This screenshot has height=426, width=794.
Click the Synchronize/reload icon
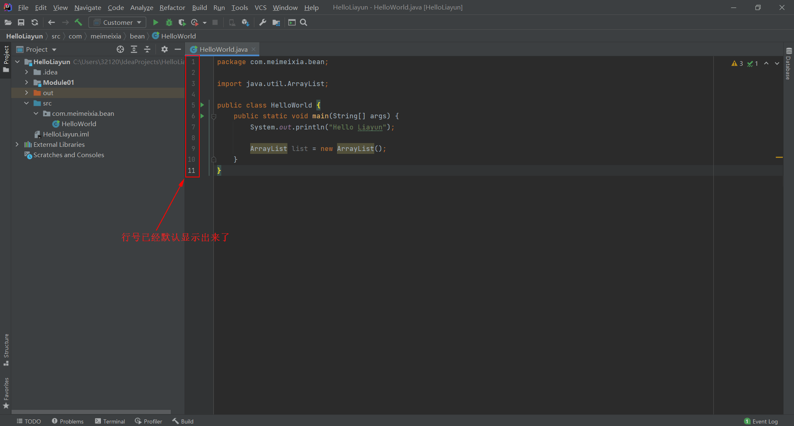click(35, 22)
